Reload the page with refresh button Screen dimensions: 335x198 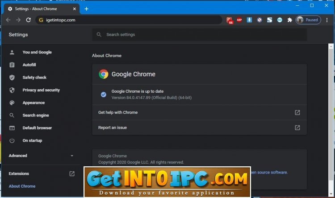[29, 20]
